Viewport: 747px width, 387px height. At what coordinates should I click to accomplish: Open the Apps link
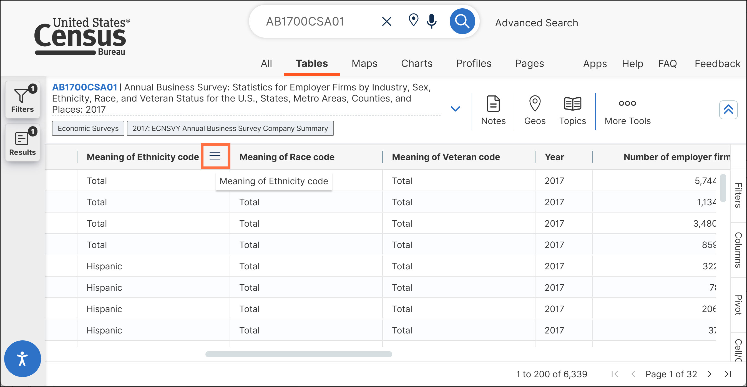[x=595, y=64]
